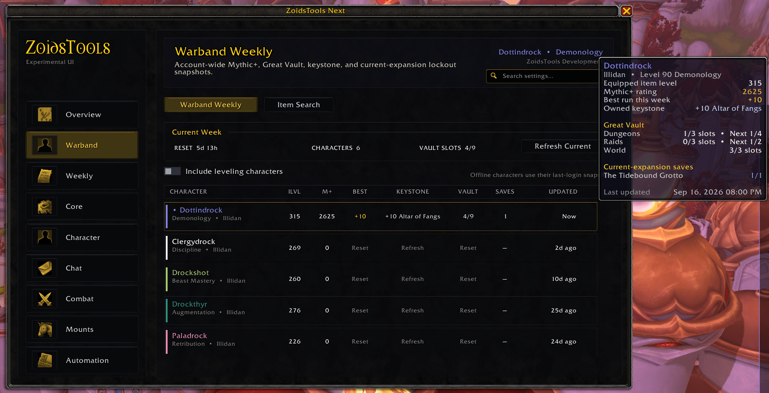Switch to the Warband Weekly tab
Screen dimensions: 769x393
click(x=211, y=104)
